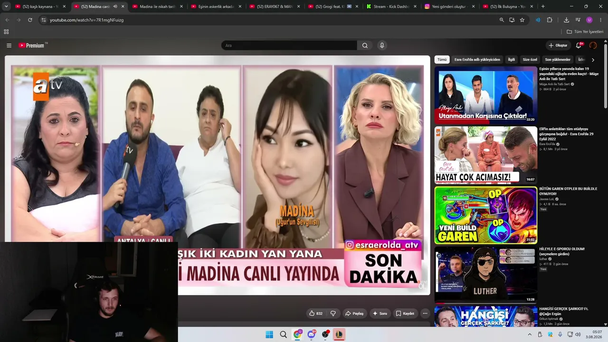
Task: Switch to the Grogi feat. tab
Action: (x=333, y=7)
